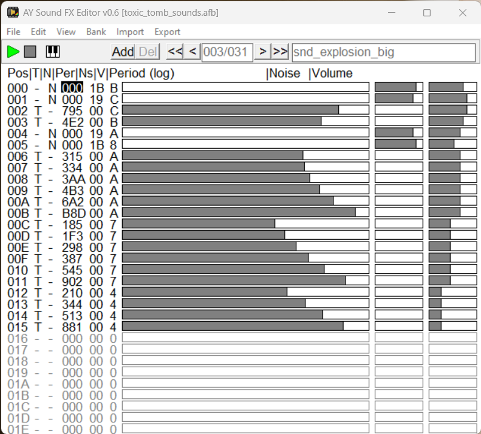Viewport: 481px width, 434px height.
Task: Select period value 545
Action: (72, 271)
